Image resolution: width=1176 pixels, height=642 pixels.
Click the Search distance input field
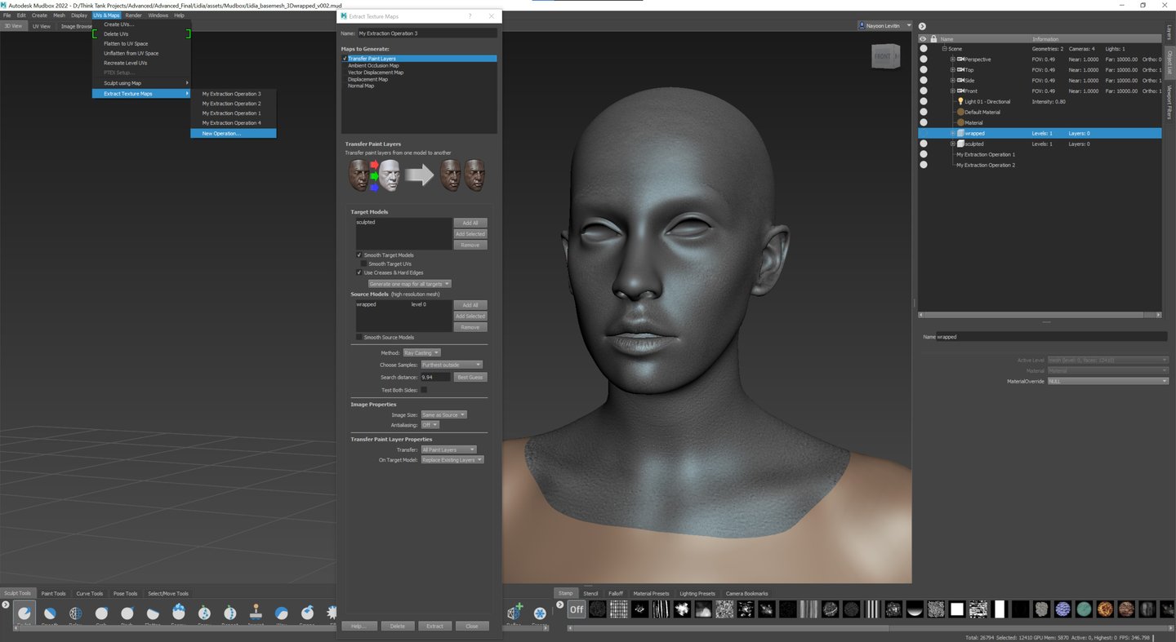tap(434, 378)
